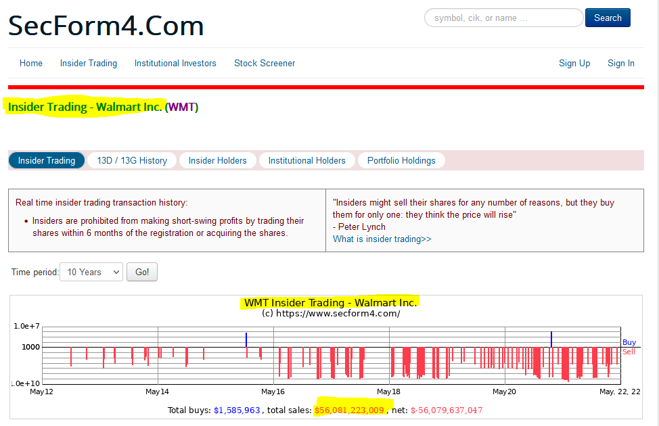Click the Sign In link
The height and width of the screenshot is (426, 659).
pos(620,63)
